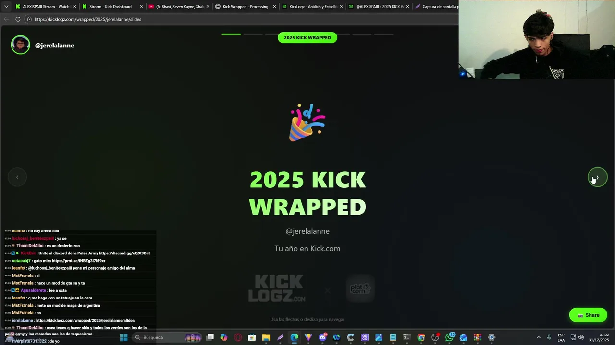
Task: Open Task View from the taskbar
Action: pos(210,337)
